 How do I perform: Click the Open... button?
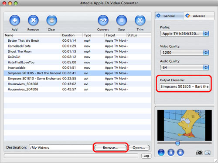(x=139, y=148)
